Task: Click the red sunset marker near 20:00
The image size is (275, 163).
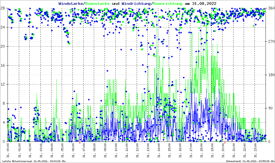Action: (x=225, y=143)
